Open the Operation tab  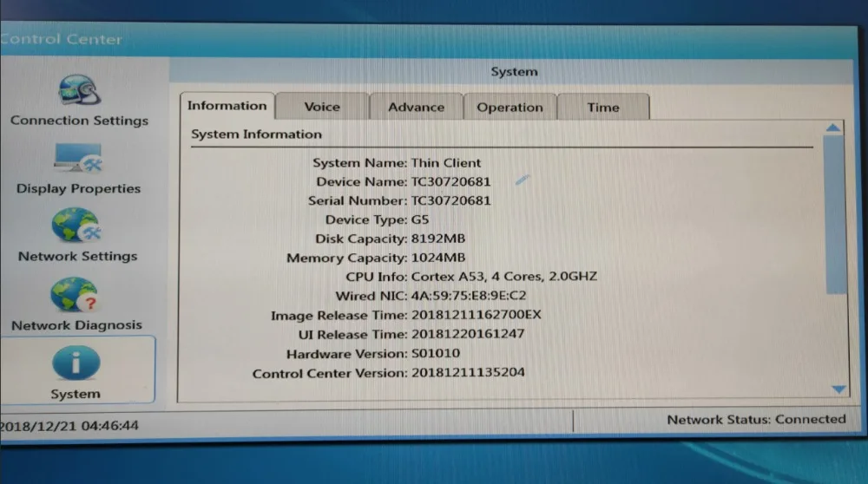[510, 108]
